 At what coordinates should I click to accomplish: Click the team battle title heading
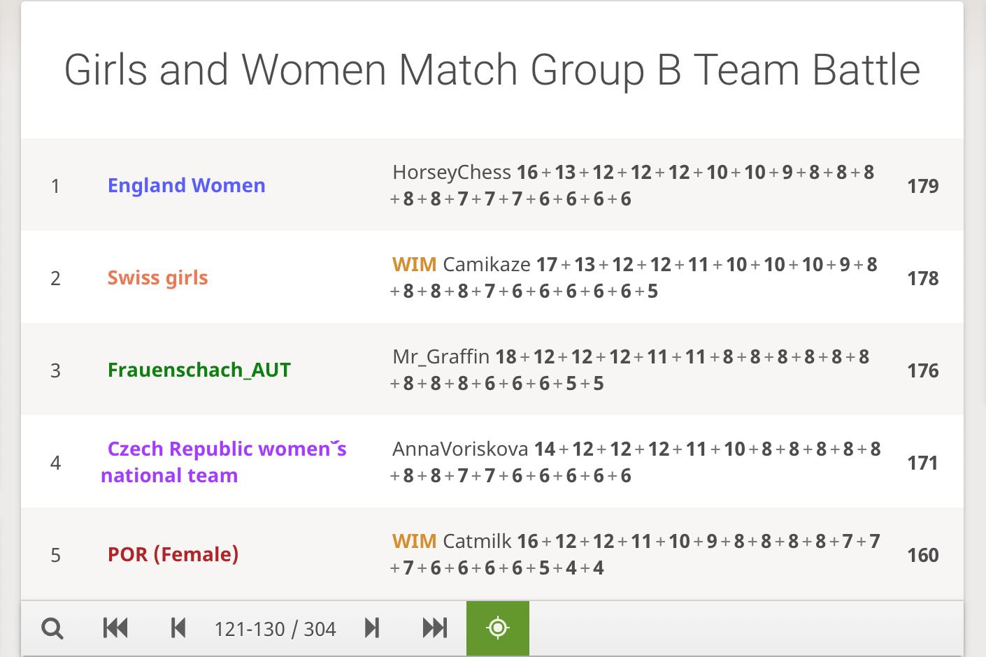click(492, 70)
